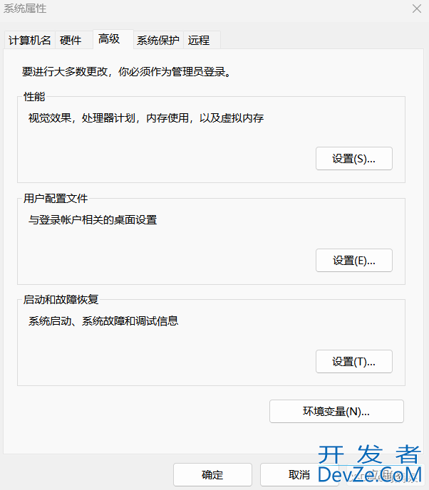429x490 pixels.
Task: Open performance 设置(S)... button
Action: coord(354,158)
